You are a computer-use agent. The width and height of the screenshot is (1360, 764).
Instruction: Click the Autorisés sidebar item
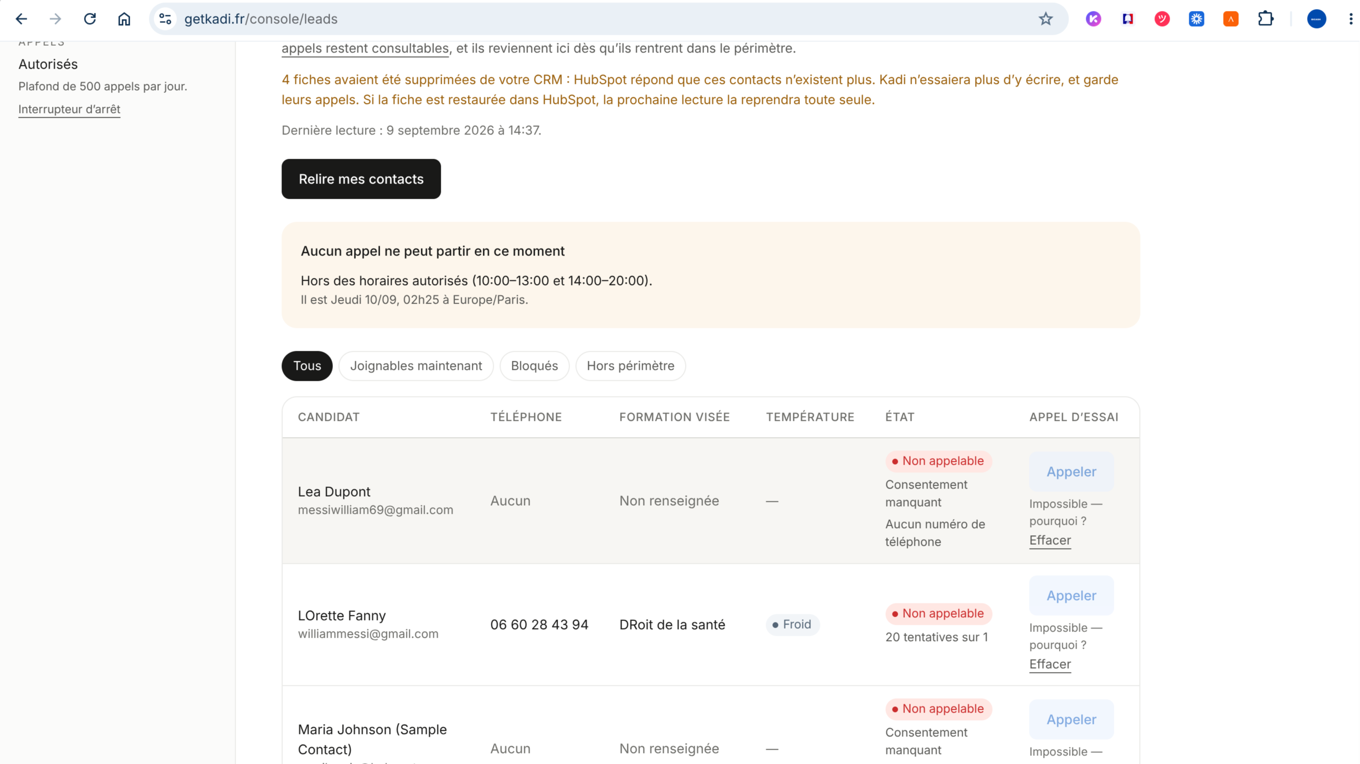[48, 64]
